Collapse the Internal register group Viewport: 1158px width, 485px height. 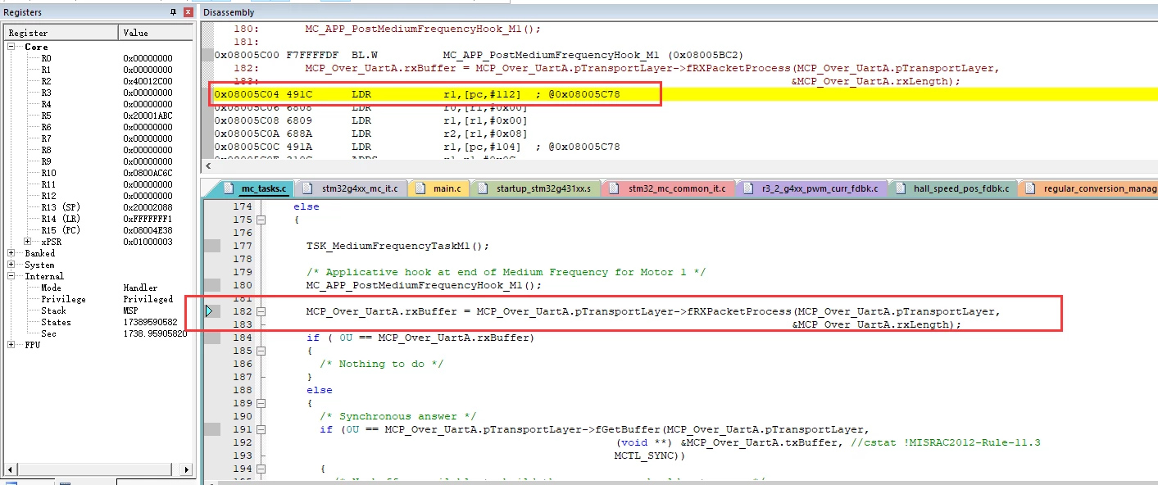click(12, 276)
